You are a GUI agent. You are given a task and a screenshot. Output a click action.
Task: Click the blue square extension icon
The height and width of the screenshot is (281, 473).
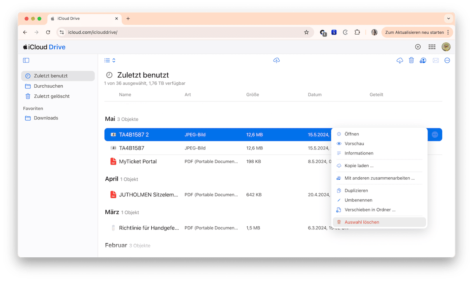click(x=334, y=32)
